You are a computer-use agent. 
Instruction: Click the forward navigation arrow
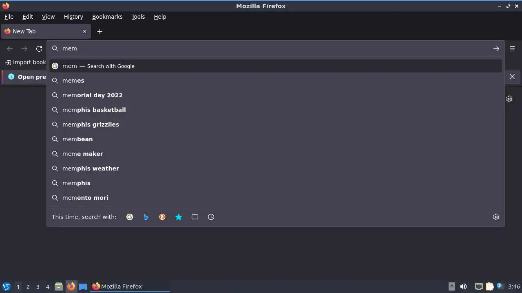point(24,48)
